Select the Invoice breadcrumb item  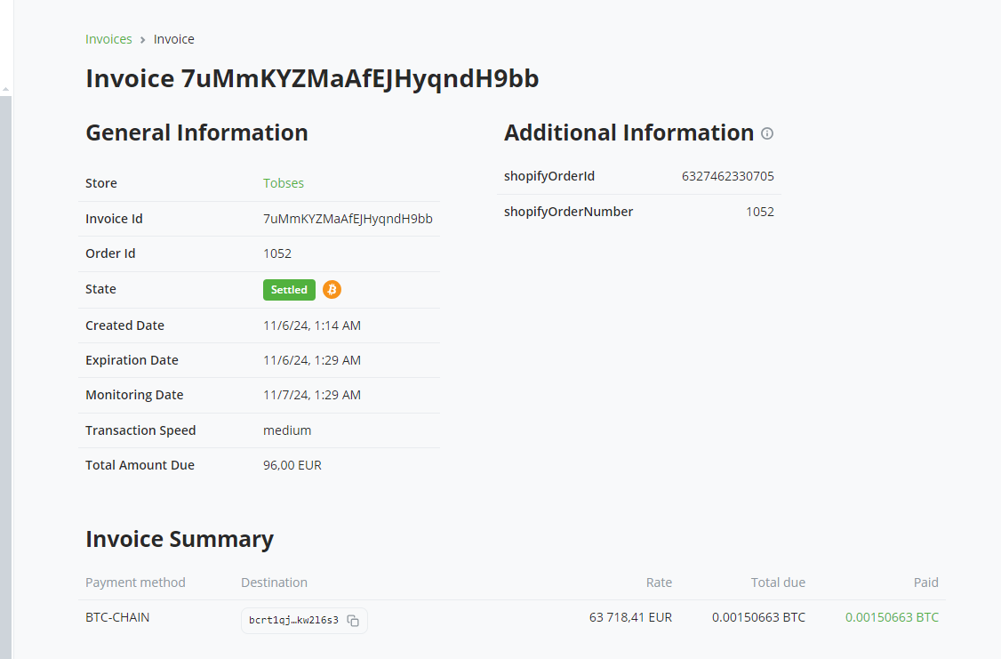tap(173, 38)
